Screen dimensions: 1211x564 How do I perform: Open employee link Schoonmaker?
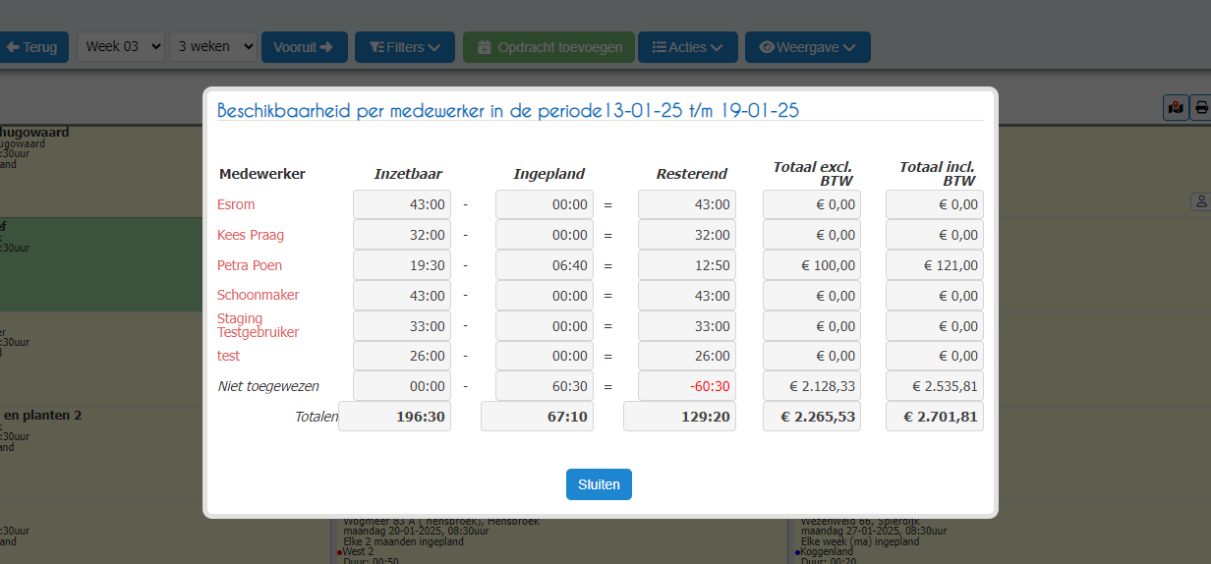tap(259, 295)
